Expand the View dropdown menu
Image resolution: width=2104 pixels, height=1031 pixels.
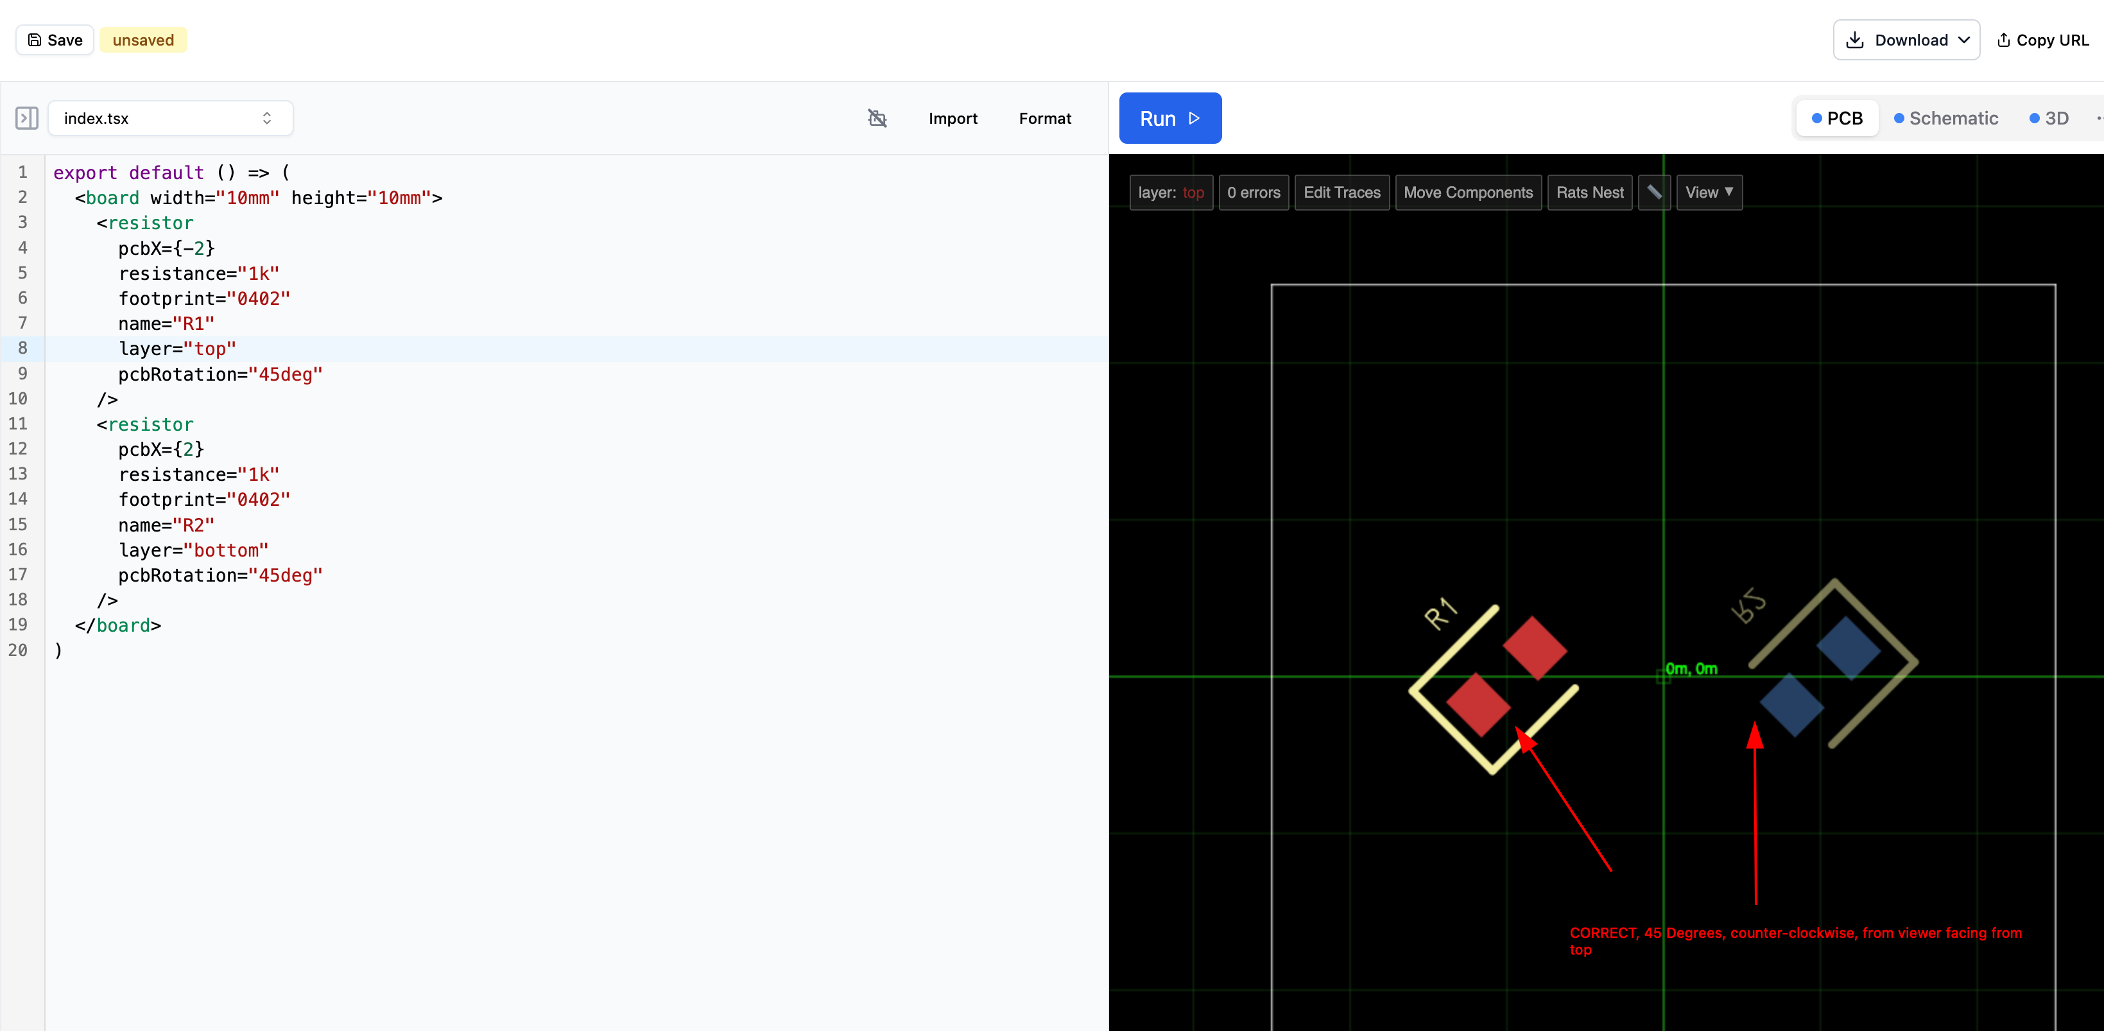pos(1709,193)
